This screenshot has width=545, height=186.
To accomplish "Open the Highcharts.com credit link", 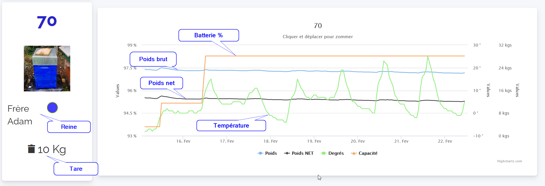I will click(509, 161).
